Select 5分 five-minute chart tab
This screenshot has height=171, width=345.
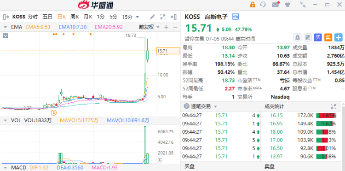[114, 17]
